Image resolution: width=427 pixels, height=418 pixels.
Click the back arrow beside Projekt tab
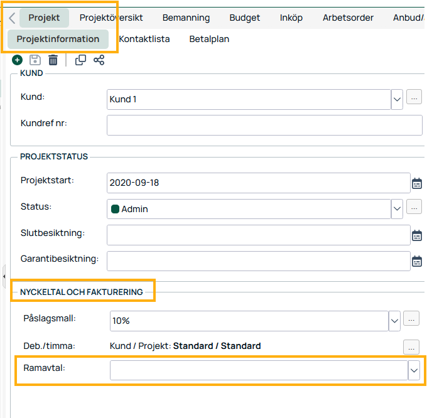[12, 18]
